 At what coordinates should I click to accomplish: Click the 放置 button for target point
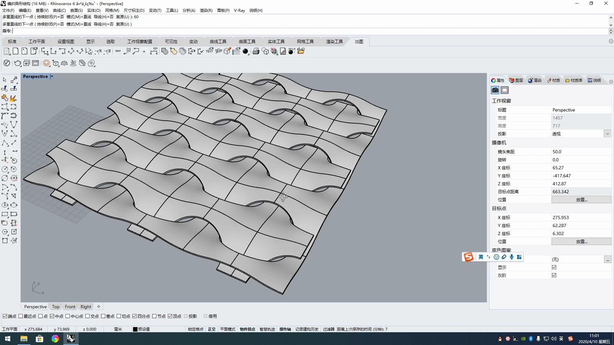[581, 241]
